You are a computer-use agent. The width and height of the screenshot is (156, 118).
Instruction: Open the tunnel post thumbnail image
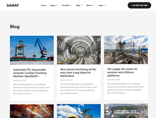click(x=79, y=50)
